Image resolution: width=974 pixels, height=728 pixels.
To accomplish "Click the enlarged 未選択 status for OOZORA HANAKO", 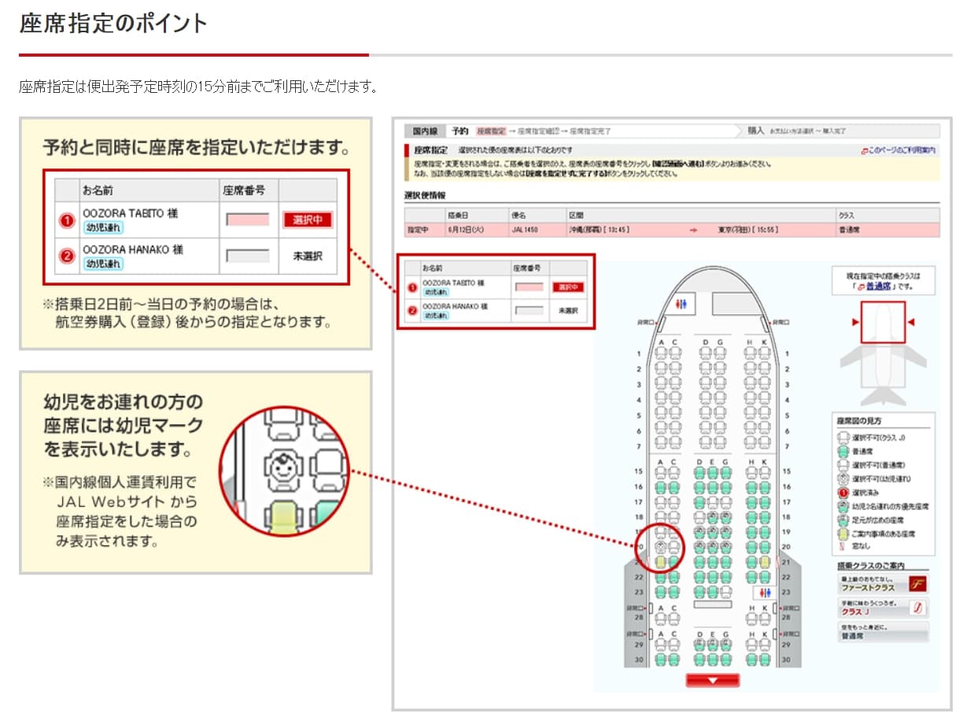I will click(308, 256).
